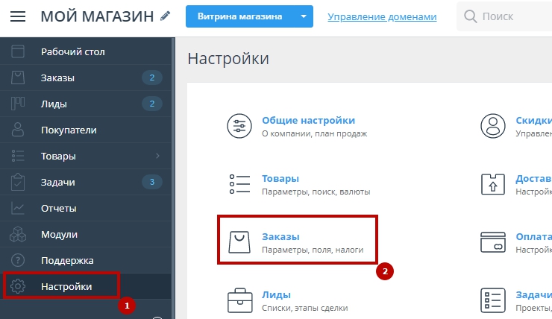Viewport: 552px width, 319px height.
Task: Click the magnifier search icon
Action: (x=471, y=16)
